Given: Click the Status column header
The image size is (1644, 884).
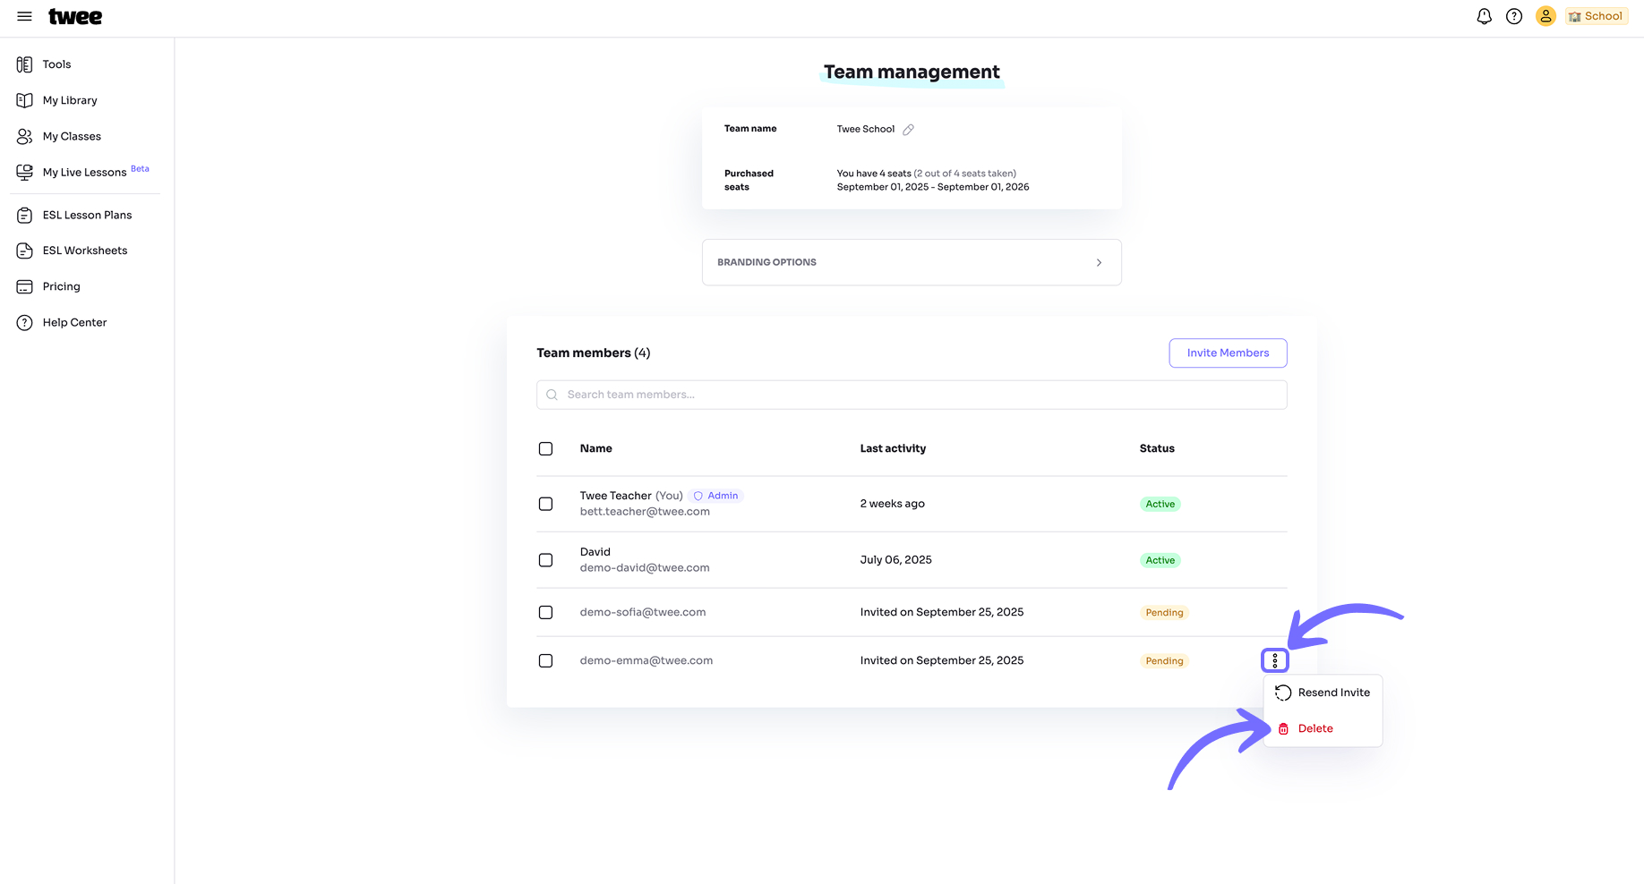Looking at the screenshot, I should (1157, 448).
